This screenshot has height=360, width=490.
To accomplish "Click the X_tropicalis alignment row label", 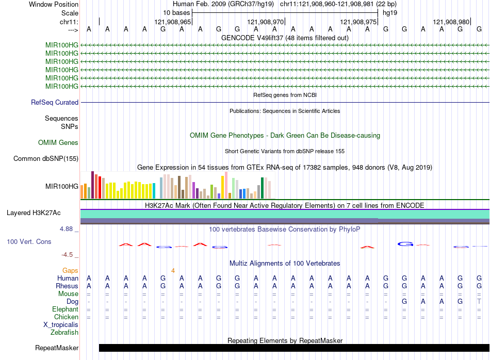I will coord(61,325).
